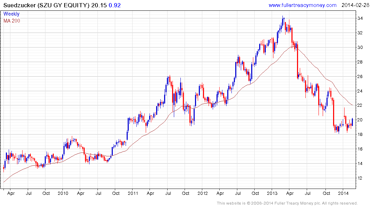Click the 2013 year label on time axis
Viewport: 373px width, 208px height.
tap(272, 193)
